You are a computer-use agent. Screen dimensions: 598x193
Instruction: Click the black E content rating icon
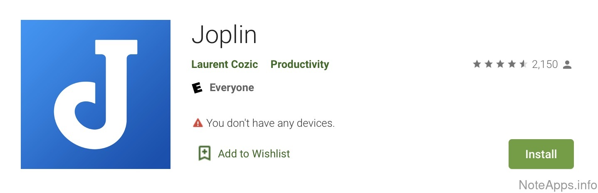click(x=197, y=88)
